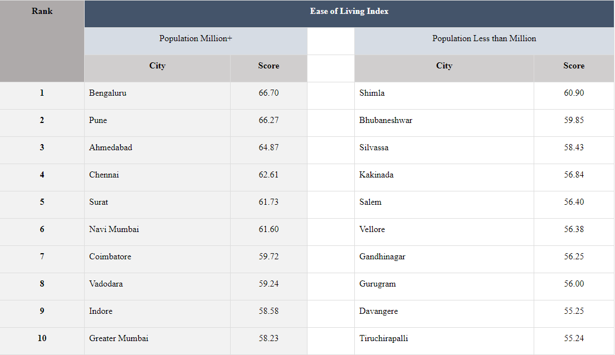The width and height of the screenshot is (615, 355).
Task: Select Gurugram's score 56.00
Action: (x=574, y=284)
